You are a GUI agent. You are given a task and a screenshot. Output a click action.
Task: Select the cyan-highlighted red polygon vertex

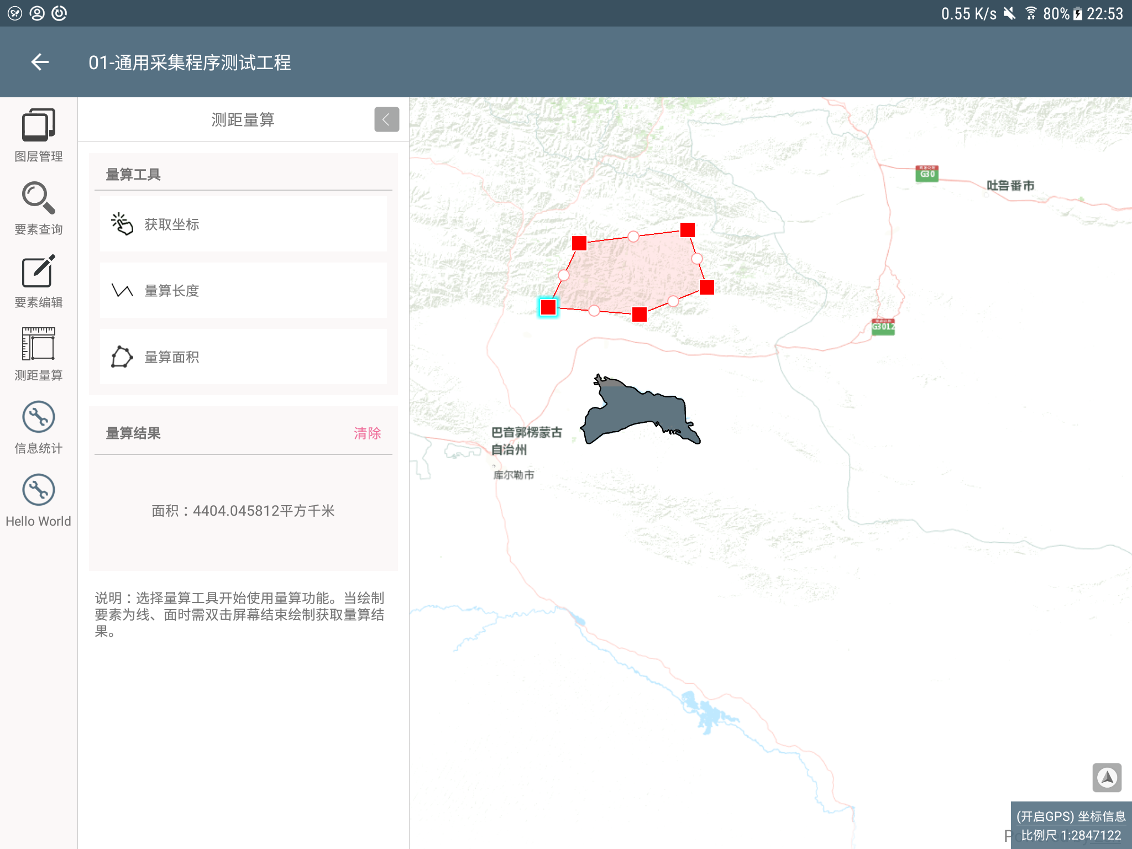(x=548, y=307)
